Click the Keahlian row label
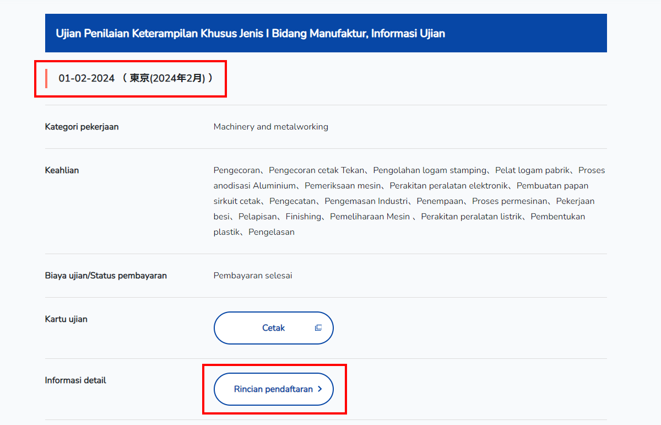The width and height of the screenshot is (661, 425). [62, 170]
